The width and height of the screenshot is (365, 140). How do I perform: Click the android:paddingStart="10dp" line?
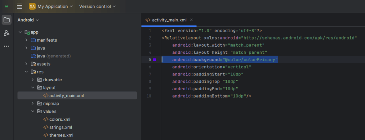coord(208,74)
